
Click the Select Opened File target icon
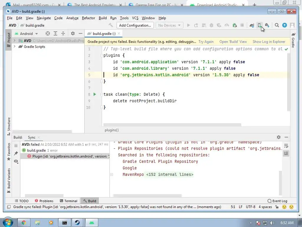coord(47,34)
